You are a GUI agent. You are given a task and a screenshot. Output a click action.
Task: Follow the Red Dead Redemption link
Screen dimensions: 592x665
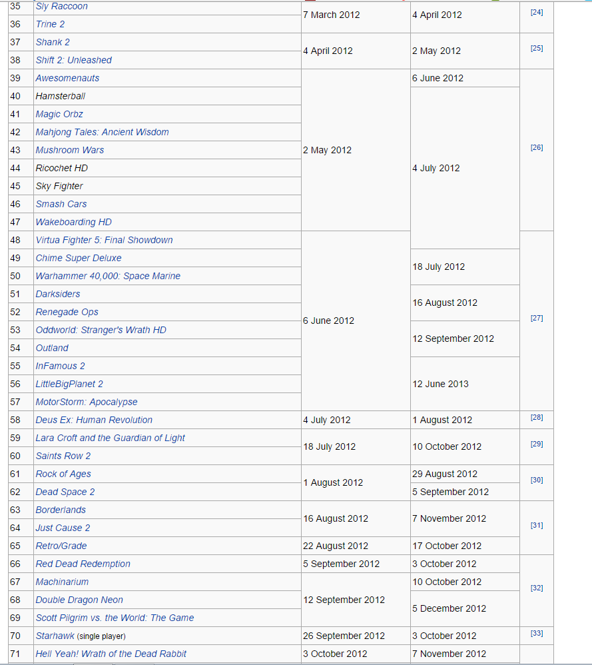(83, 564)
